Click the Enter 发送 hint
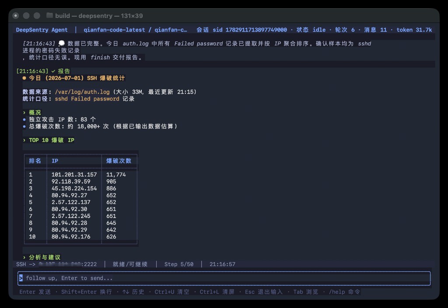The height and width of the screenshot is (308, 448). (x=35, y=292)
